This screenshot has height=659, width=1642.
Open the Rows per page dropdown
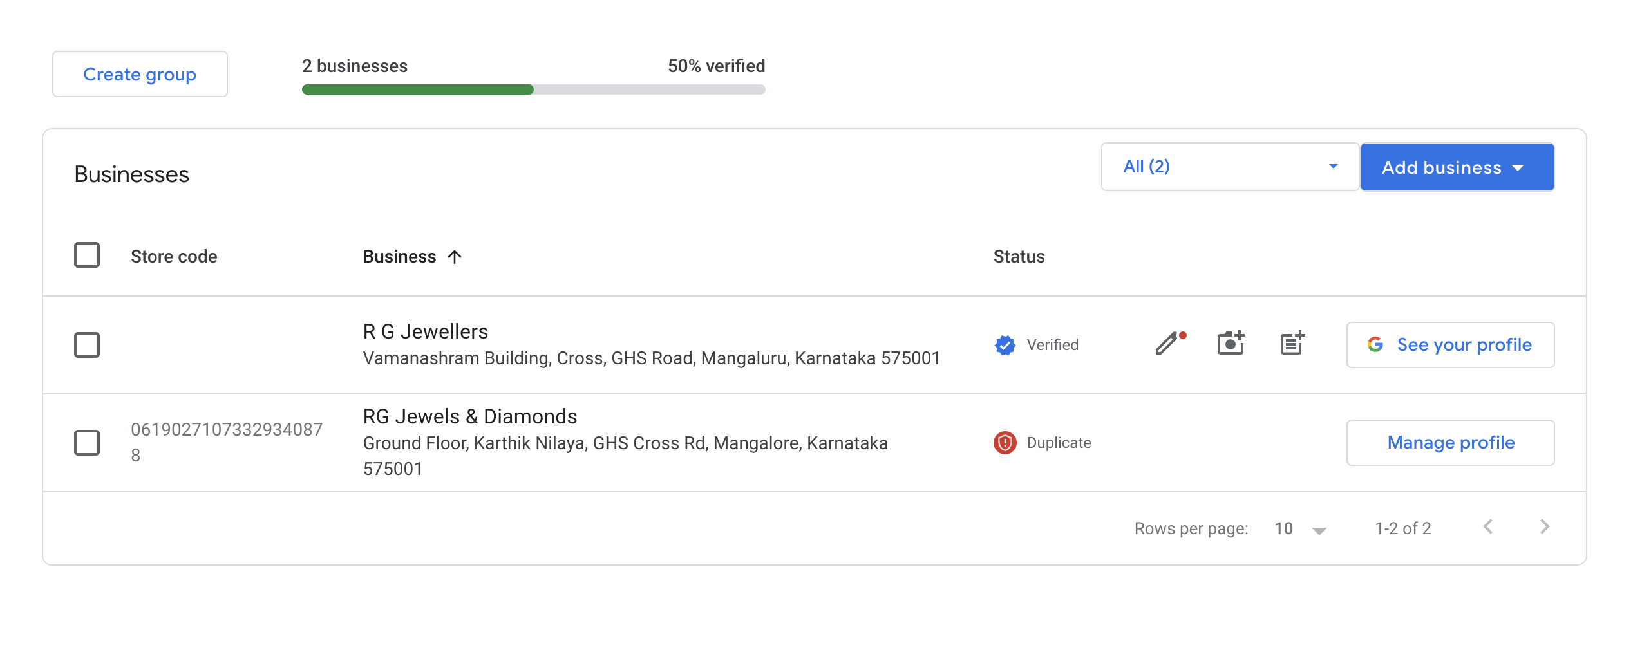1301,529
